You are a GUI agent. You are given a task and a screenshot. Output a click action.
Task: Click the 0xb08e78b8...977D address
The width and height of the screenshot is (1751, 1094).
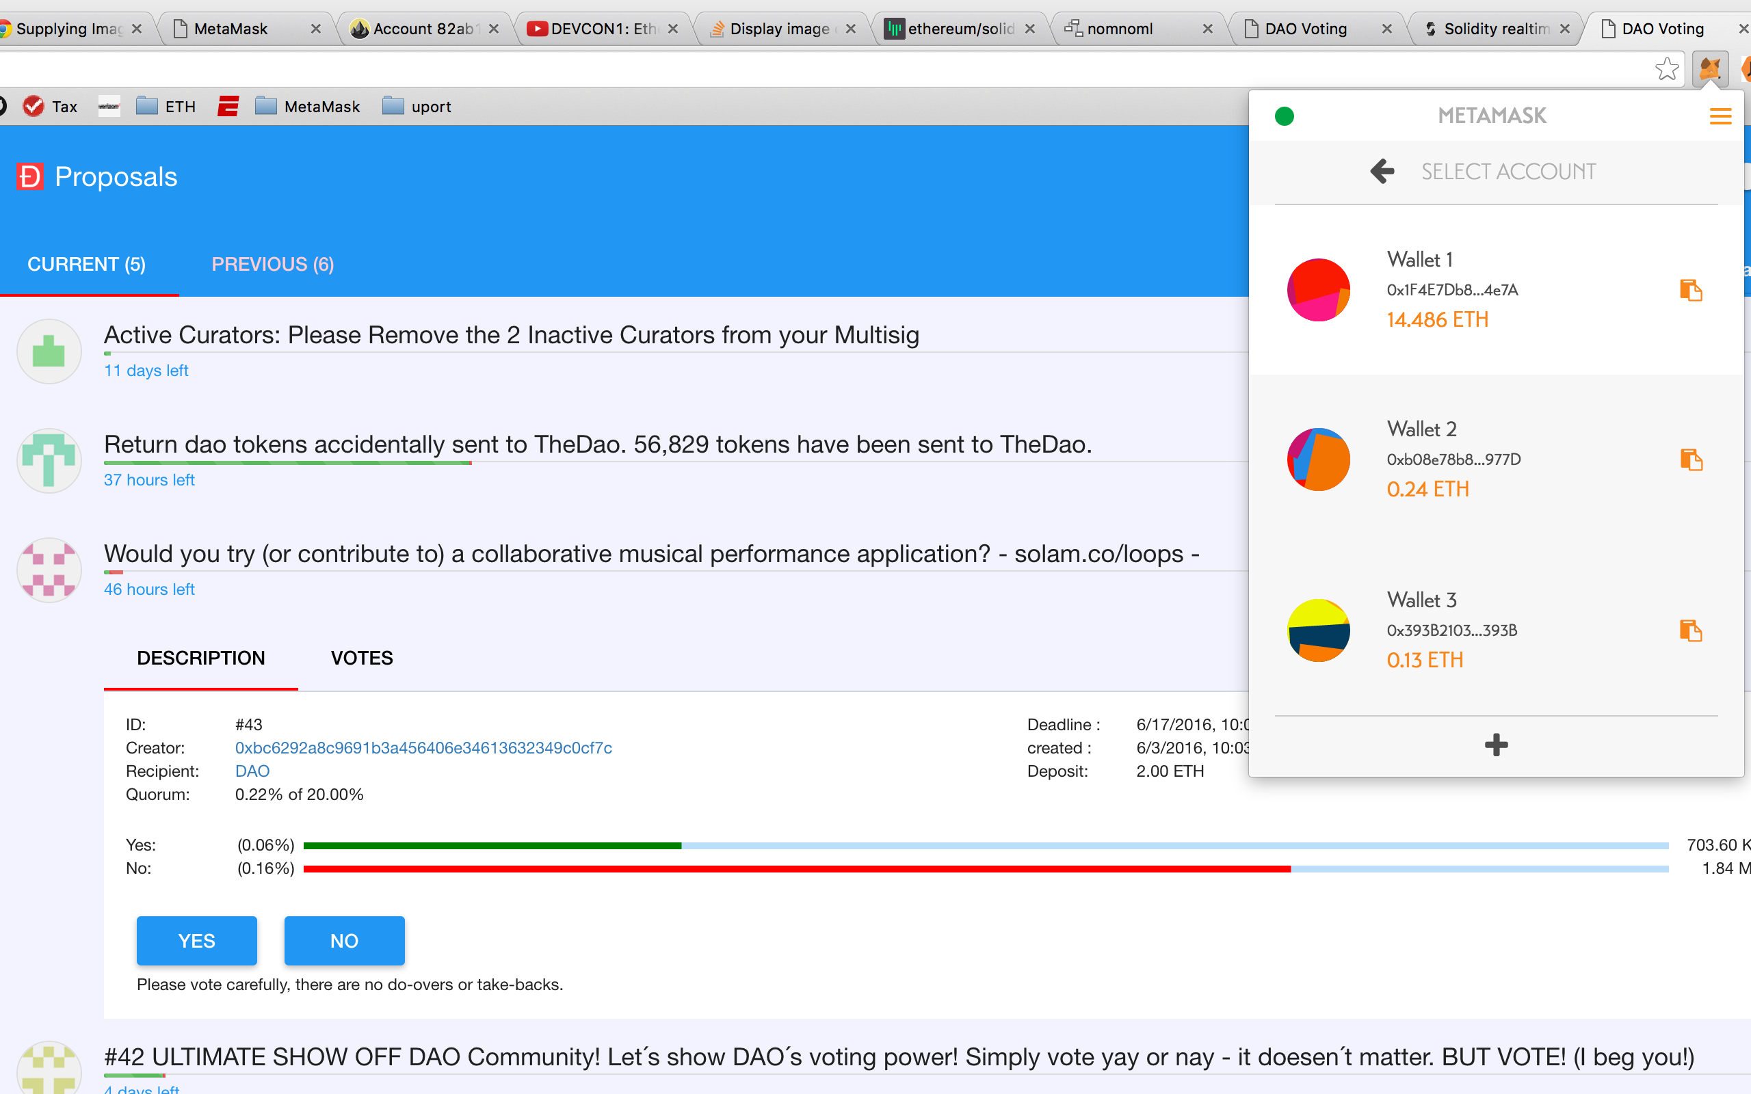click(x=1453, y=459)
